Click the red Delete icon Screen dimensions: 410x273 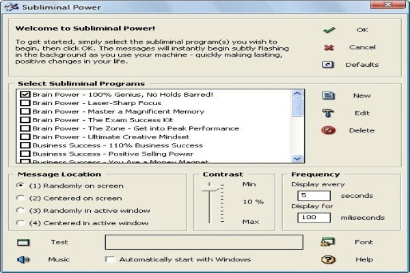point(329,130)
